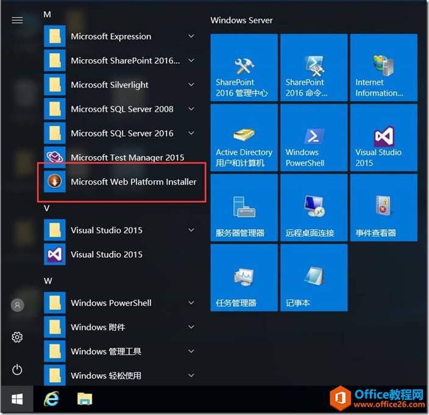Viewport: 429px width, 415px height.
Task: Open Internet Explorer from taskbar
Action: point(51,399)
